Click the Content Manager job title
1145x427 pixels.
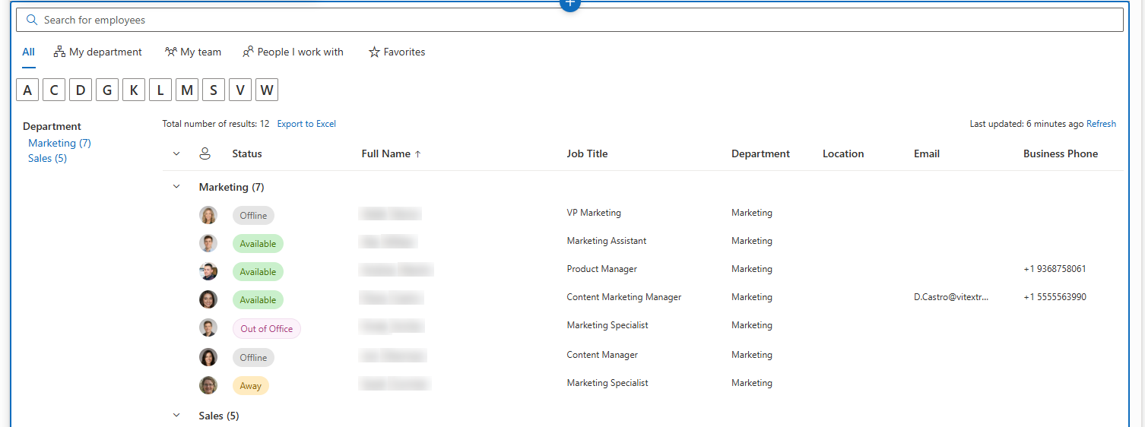point(602,355)
